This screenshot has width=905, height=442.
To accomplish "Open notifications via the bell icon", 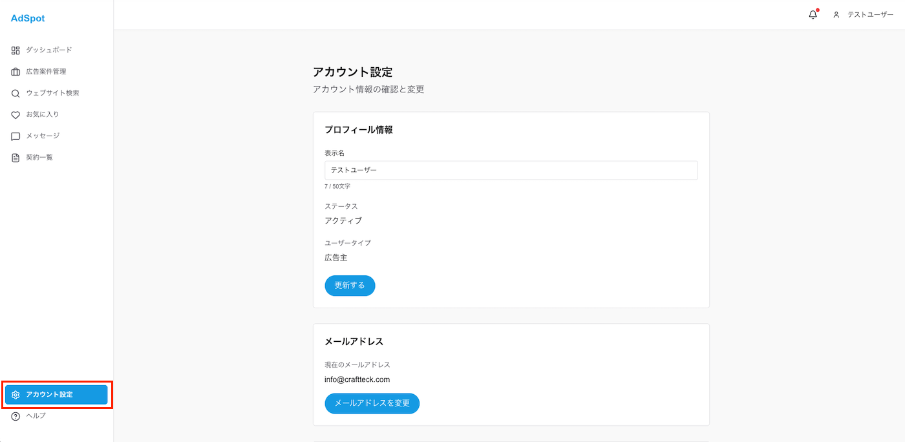I will [x=812, y=14].
